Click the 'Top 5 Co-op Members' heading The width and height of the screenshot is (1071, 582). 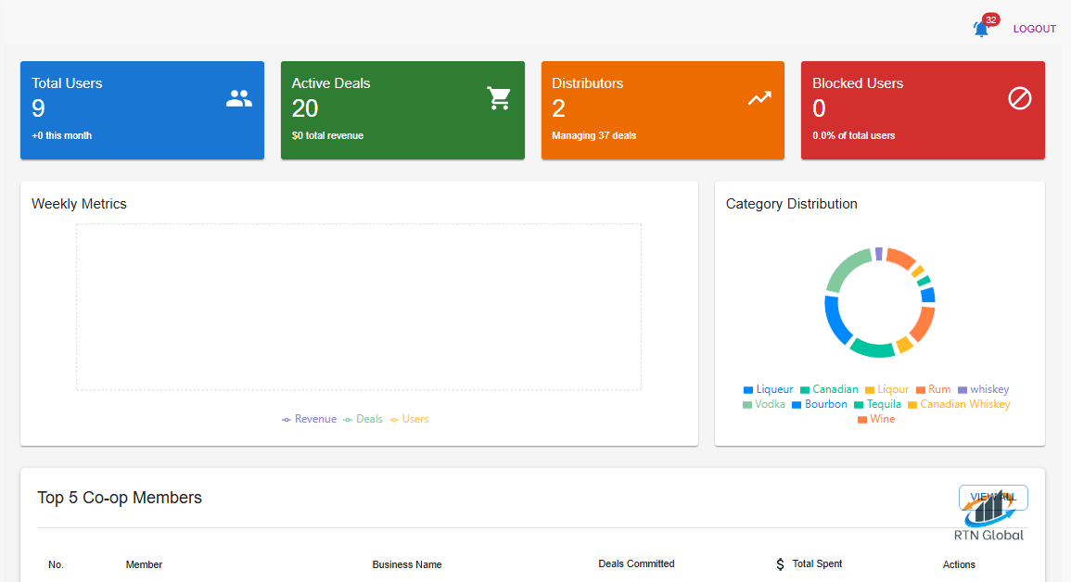point(120,498)
